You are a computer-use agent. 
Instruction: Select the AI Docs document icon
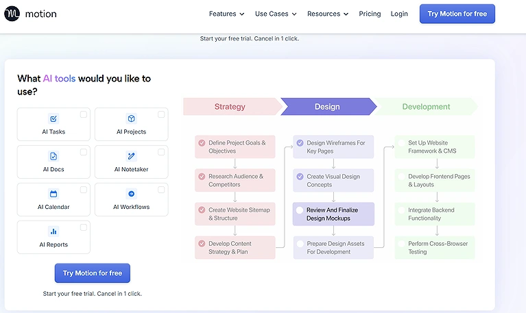coord(53,156)
